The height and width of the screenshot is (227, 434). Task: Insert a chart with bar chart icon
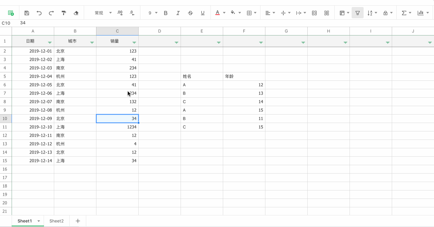(x=420, y=13)
